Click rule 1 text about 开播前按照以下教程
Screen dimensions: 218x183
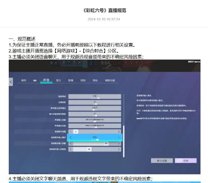click(72, 45)
